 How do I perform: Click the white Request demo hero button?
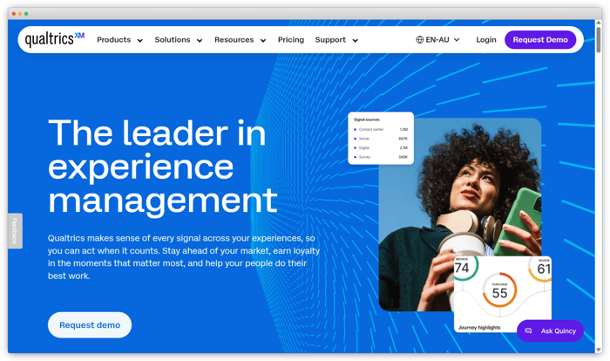tap(90, 324)
